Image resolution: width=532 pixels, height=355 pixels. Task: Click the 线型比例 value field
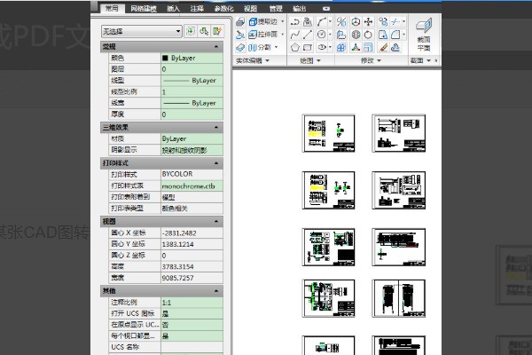(x=190, y=91)
